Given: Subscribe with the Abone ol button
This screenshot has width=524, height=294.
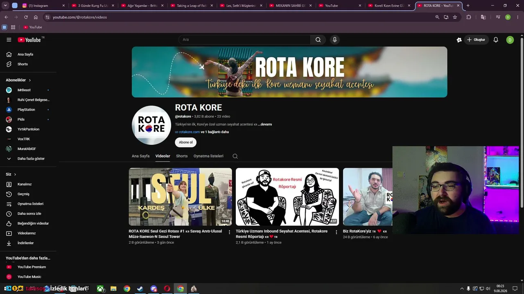Looking at the screenshot, I should click(x=186, y=143).
